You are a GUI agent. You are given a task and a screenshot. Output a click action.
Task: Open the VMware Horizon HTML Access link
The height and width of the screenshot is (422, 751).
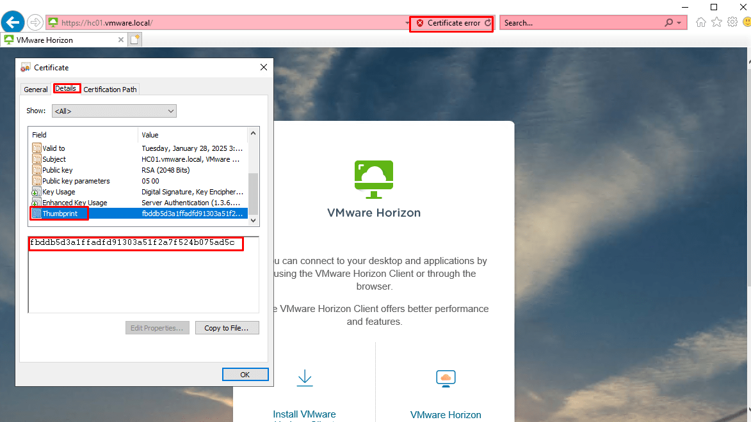click(446, 414)
